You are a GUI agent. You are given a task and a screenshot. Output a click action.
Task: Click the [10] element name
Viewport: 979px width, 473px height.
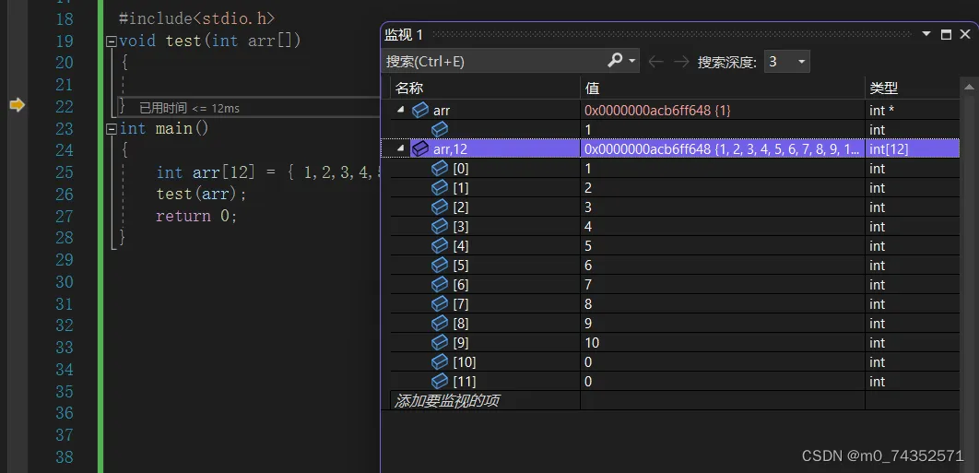tap(465, 362)
